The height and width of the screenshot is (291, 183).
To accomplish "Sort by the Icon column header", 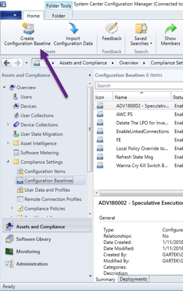I will (x=103, y=97).
